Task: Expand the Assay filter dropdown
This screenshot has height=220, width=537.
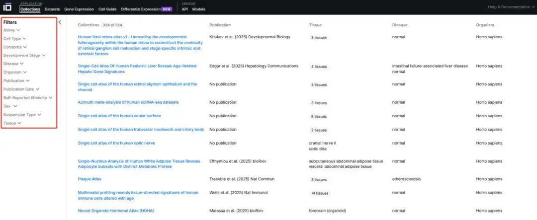Action: coord(11,30)
